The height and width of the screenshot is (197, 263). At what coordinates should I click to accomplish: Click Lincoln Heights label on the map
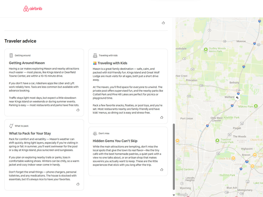pyautogui.click(x=190, y=179)
